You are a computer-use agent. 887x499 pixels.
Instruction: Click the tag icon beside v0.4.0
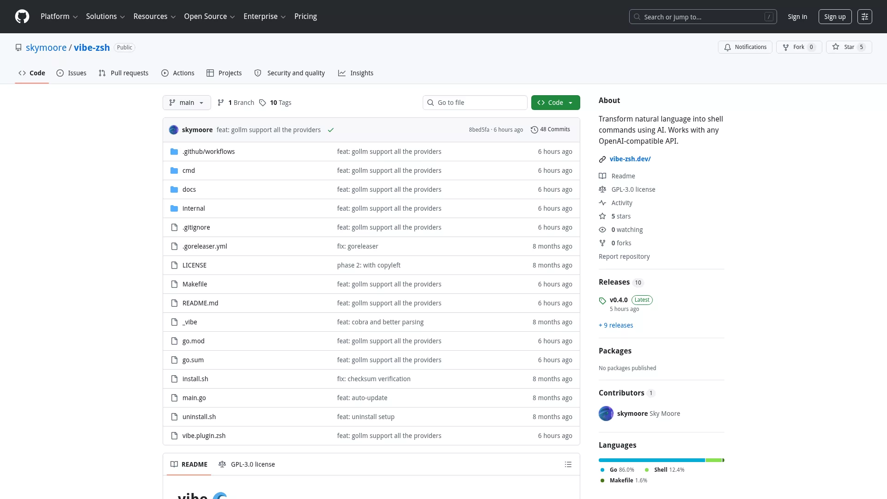[602, 300]
